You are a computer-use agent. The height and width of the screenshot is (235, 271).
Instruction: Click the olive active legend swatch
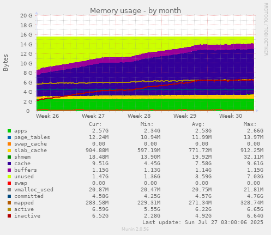click(x=9, y=209)
